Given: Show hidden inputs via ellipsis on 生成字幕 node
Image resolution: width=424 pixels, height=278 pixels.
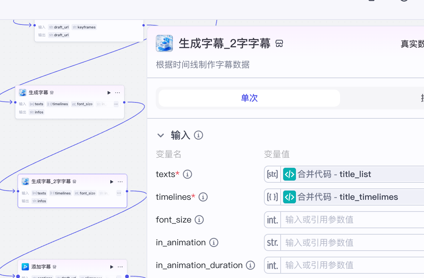Looking at the screenshot, I should tap(116, 104).
